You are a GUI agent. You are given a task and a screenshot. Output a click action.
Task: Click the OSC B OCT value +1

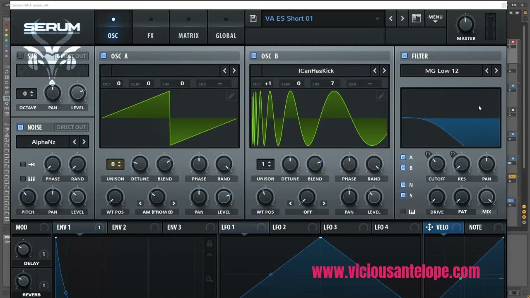268,84
